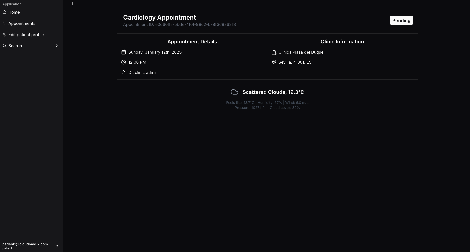Click Clínica Plaza del Duque name
470x252 pixels.
pyautogui.click(x=301, y=52)
